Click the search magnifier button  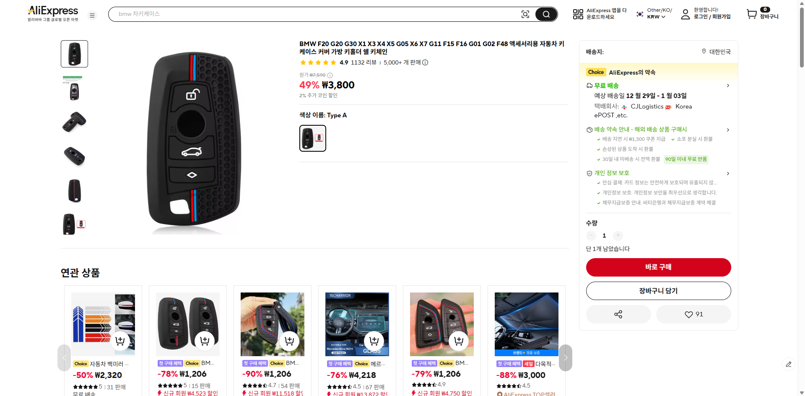[546, 14]
